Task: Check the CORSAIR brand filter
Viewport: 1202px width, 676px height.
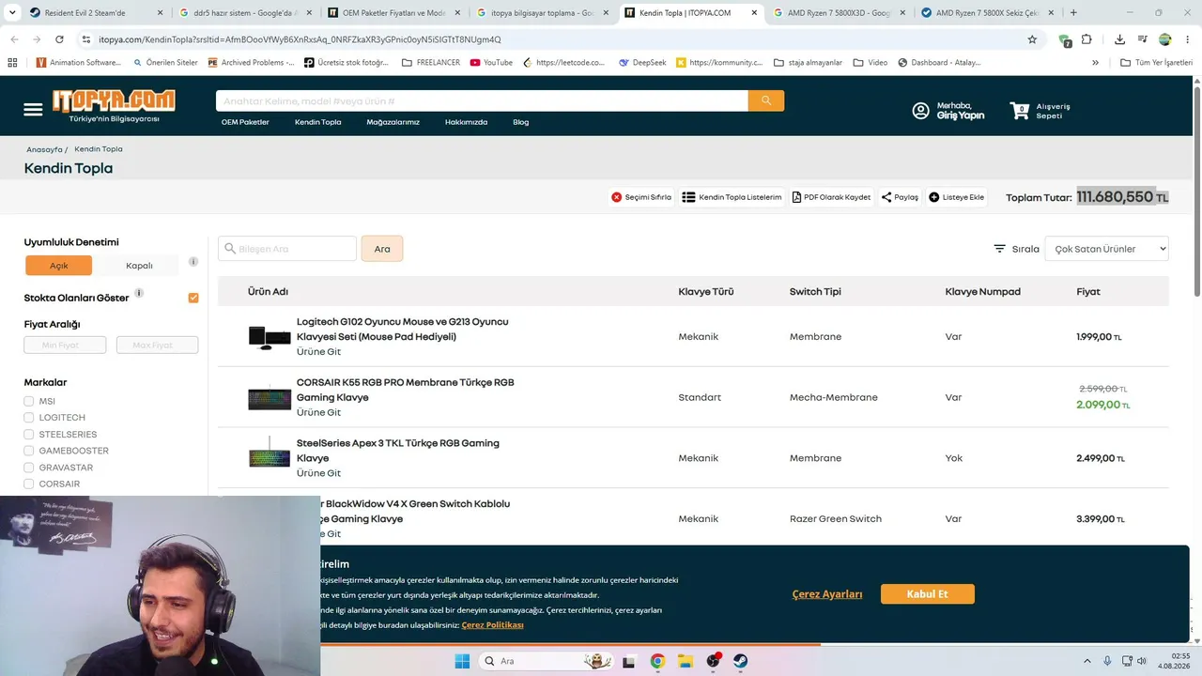Action: 29,484
